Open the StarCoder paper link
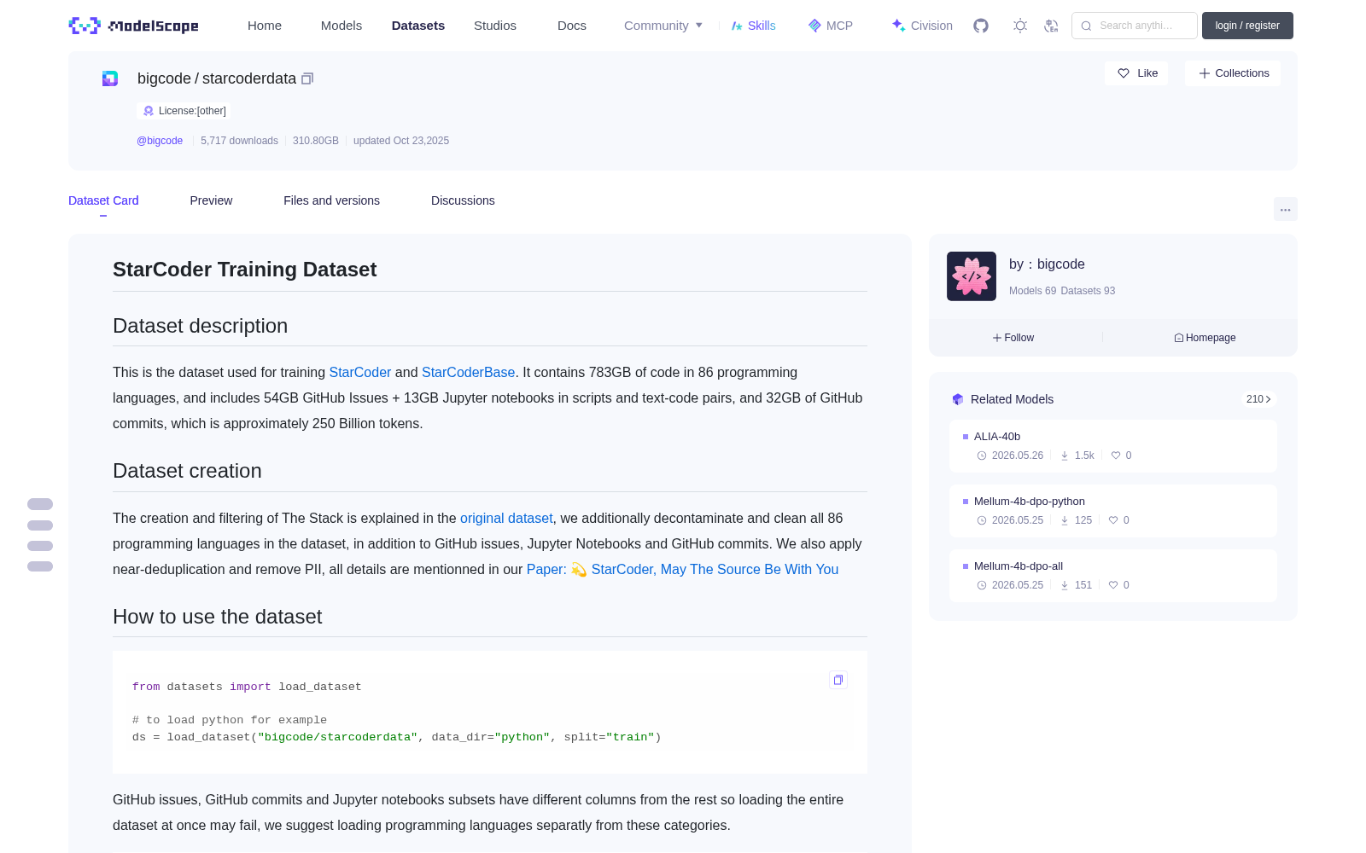 click(x=682, y=570)
